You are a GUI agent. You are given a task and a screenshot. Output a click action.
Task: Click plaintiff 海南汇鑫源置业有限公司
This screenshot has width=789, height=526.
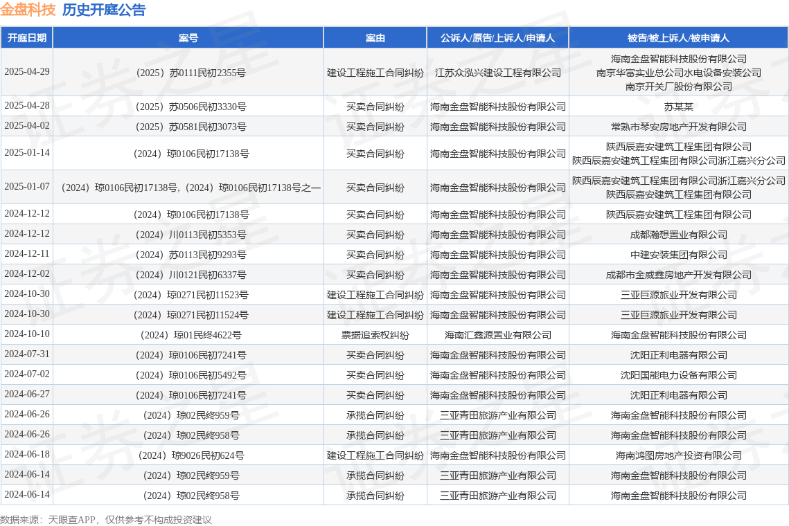(497, 336)
